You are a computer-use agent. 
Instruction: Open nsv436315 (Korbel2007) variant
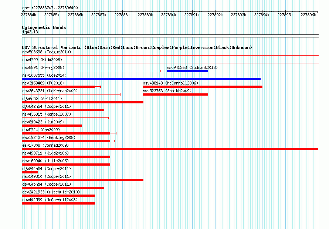(47, 114)
